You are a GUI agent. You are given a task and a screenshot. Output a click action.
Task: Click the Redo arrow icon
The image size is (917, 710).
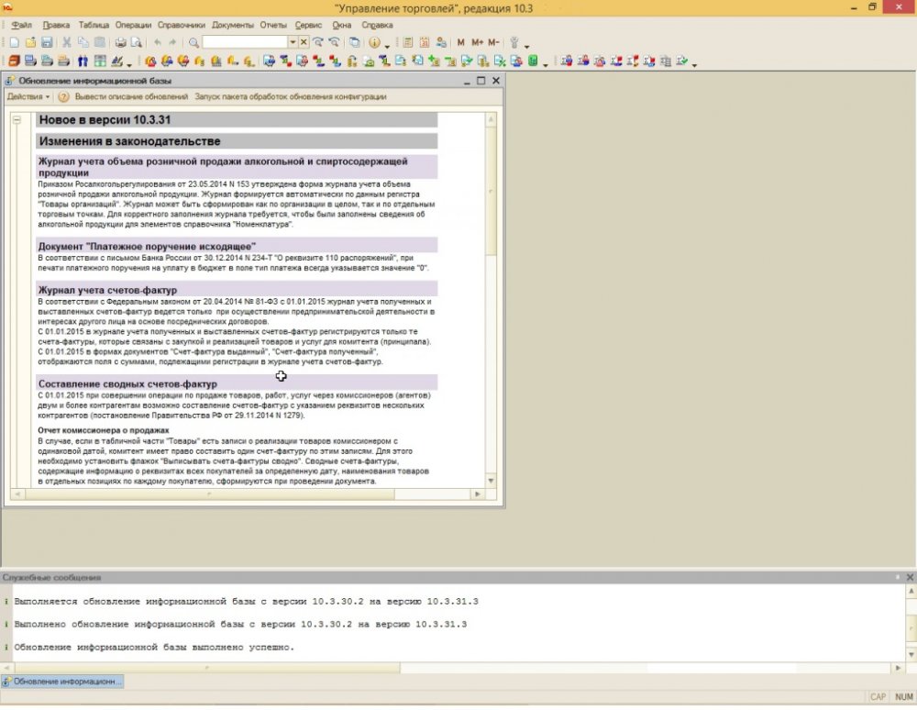pos(172,42)
